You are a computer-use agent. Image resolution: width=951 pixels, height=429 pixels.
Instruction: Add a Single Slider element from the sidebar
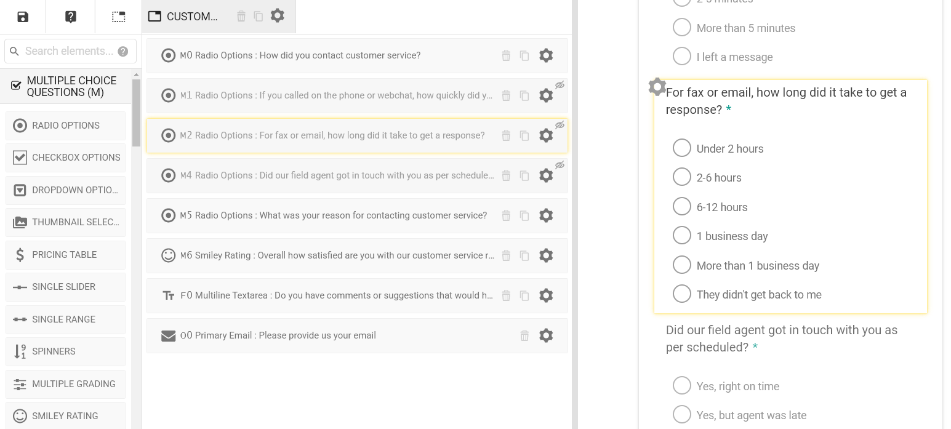tap(66, 287)
